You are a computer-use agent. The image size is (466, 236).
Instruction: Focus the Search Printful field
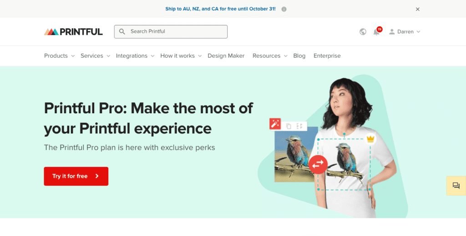171,32
